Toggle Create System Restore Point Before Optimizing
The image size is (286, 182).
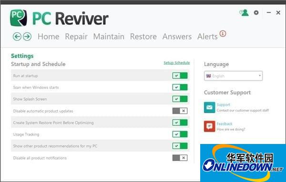point(180,123)
